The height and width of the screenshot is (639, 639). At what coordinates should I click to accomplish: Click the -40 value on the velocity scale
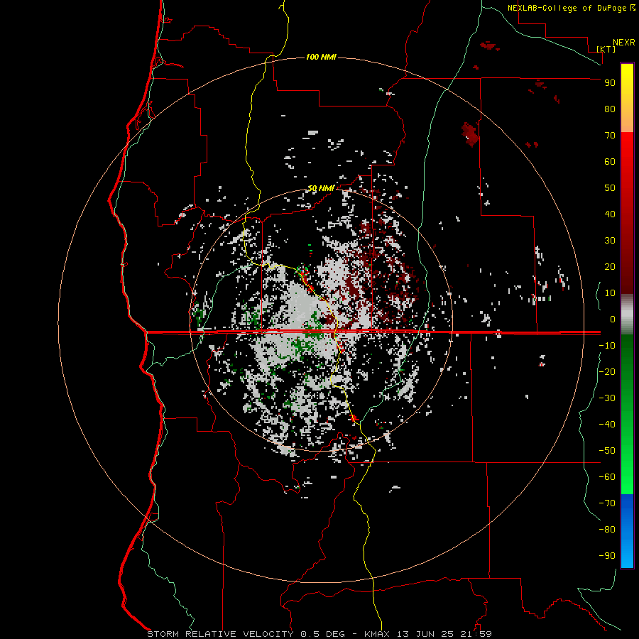click(x=607, y=425)
